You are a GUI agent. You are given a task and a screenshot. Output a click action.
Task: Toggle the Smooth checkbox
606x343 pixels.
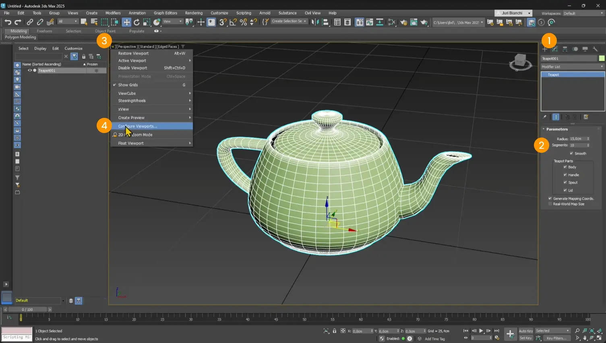point(571,153)
